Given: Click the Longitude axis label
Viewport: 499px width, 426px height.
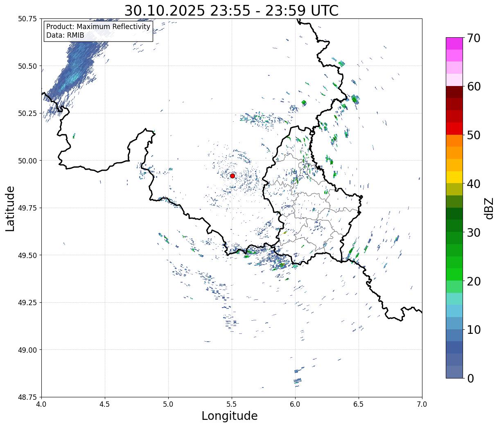Looking at the screenshot, I should pyautogui.click(x=230, y=416).
